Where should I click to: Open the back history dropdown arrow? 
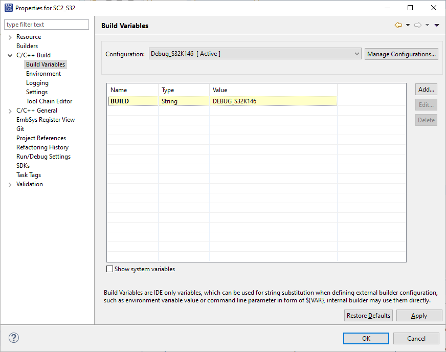coord(408,26)
